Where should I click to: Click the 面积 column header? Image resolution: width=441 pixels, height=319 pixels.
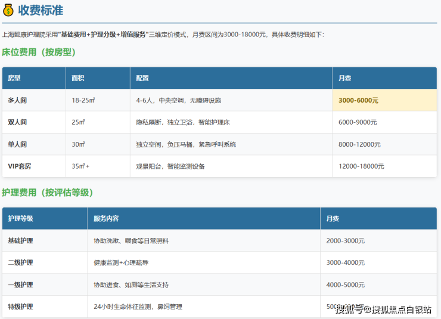tap(78, 78)
